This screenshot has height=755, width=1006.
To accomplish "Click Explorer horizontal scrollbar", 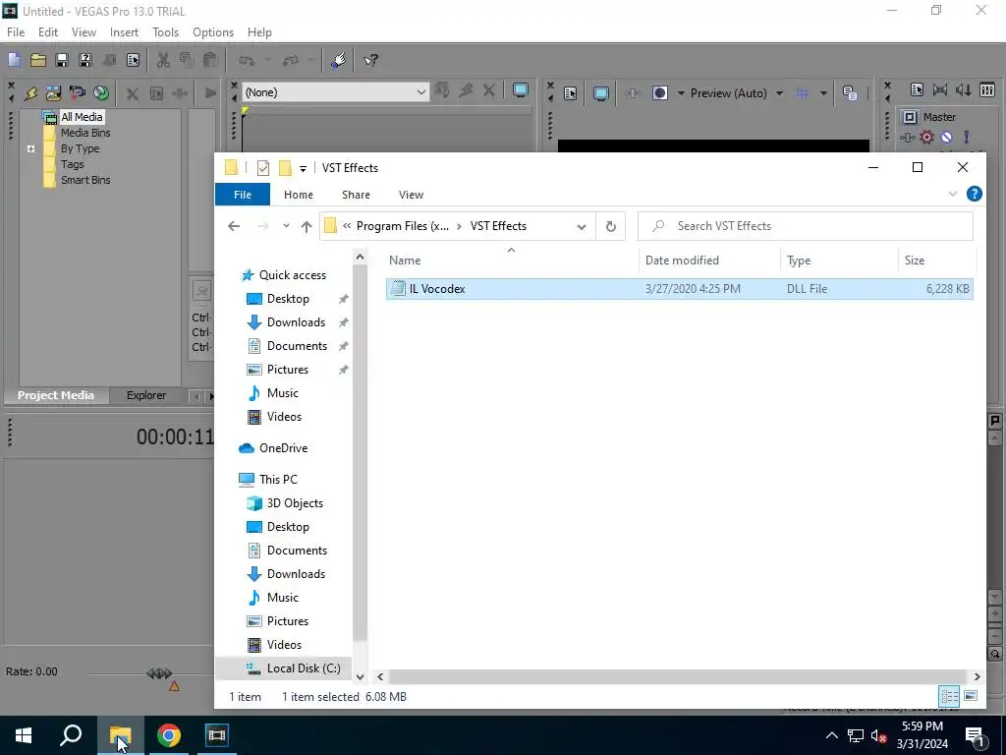I will [678, 676].
